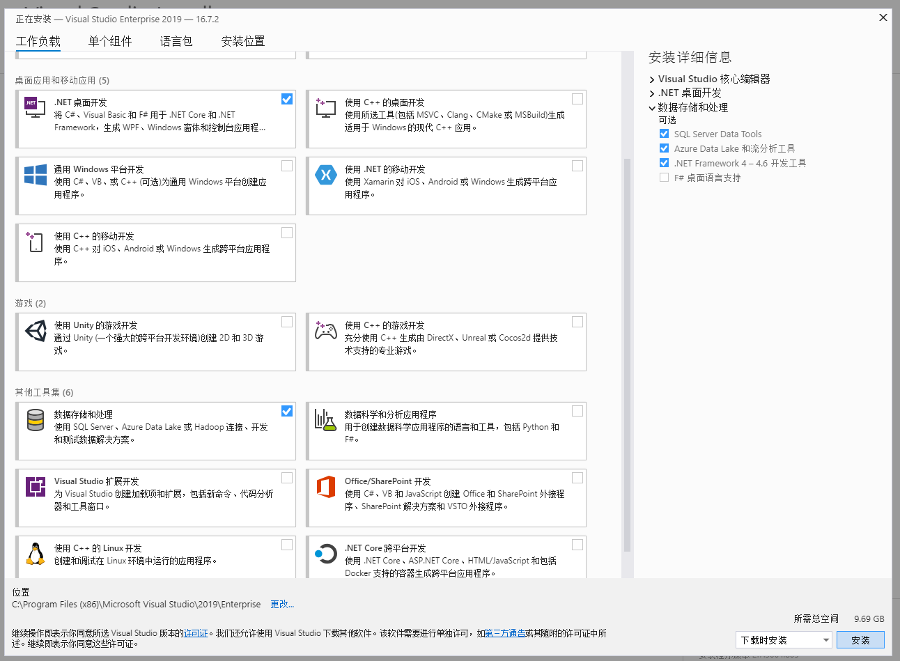This screenshot has width=900, height=661.
Task: Expand .NET 桌面开发 install details
Action: click(x=652, y=93)
